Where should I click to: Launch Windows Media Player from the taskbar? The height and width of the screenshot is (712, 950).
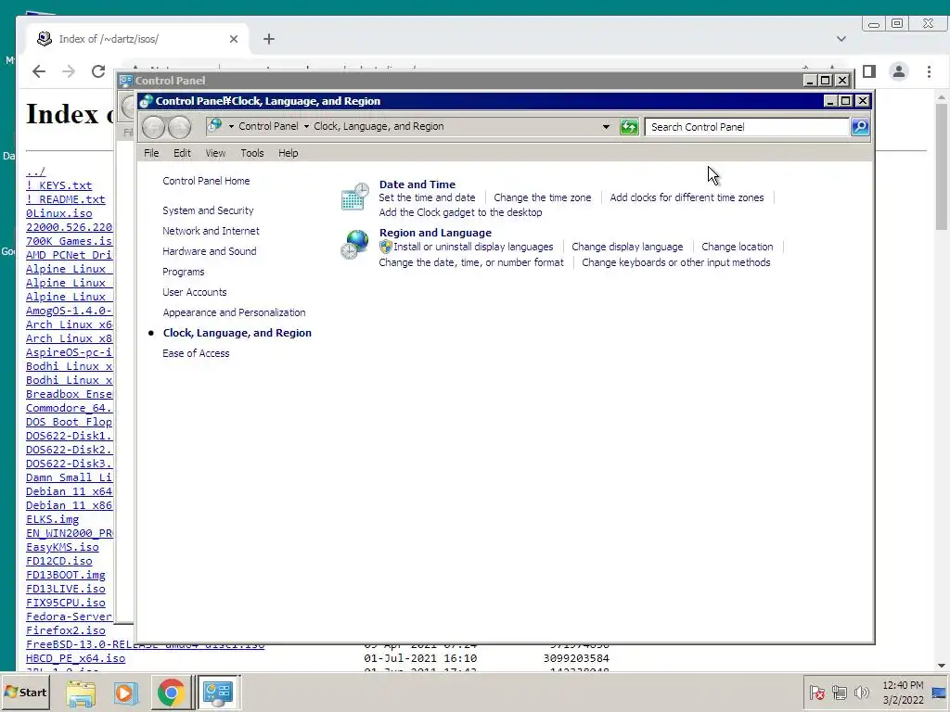[125, 693]
